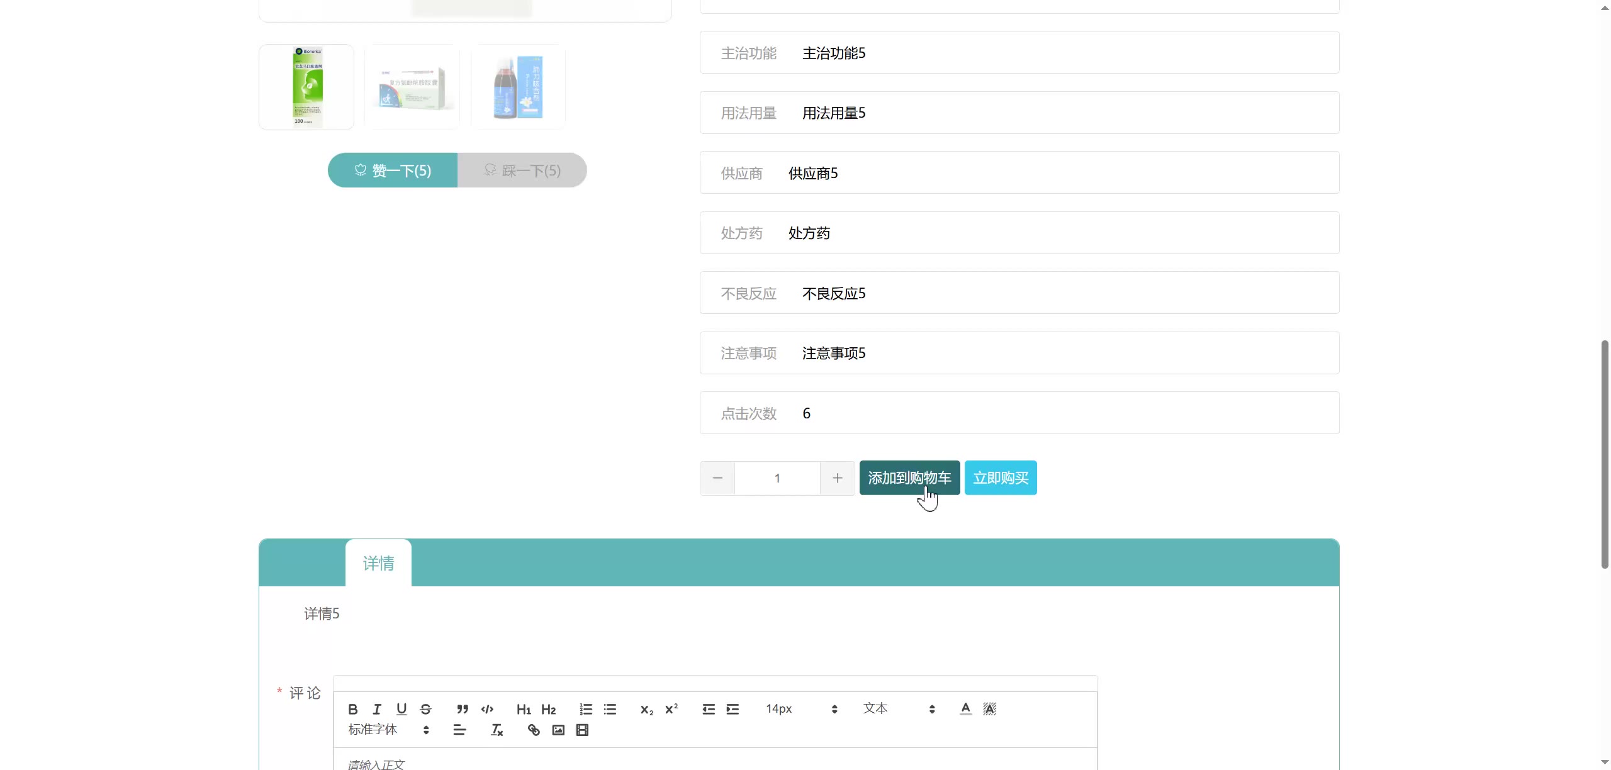Apply strikethrough with the S icon
Screen dimensions: 1611x770
(425, 709)
